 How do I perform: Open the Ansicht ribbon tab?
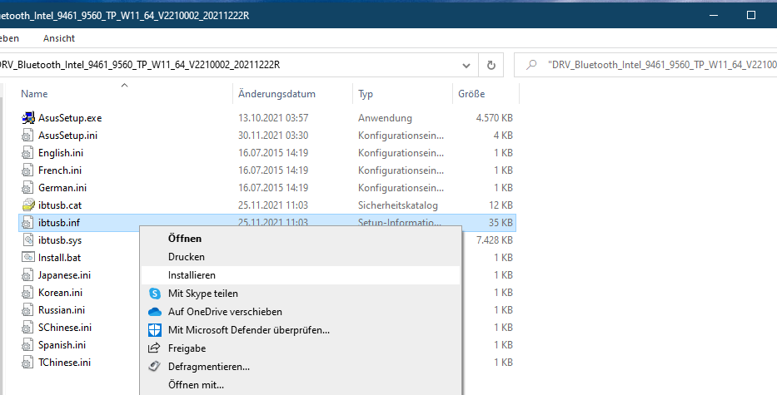[59, 38]
